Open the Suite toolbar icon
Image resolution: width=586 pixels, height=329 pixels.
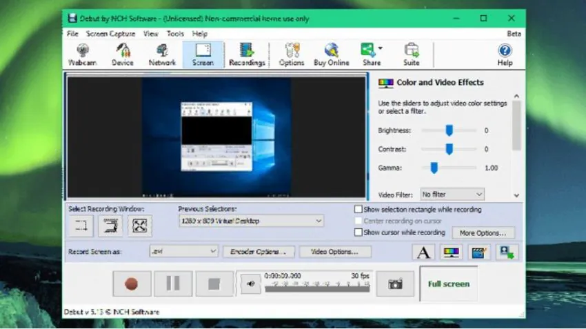click(412, 54)
